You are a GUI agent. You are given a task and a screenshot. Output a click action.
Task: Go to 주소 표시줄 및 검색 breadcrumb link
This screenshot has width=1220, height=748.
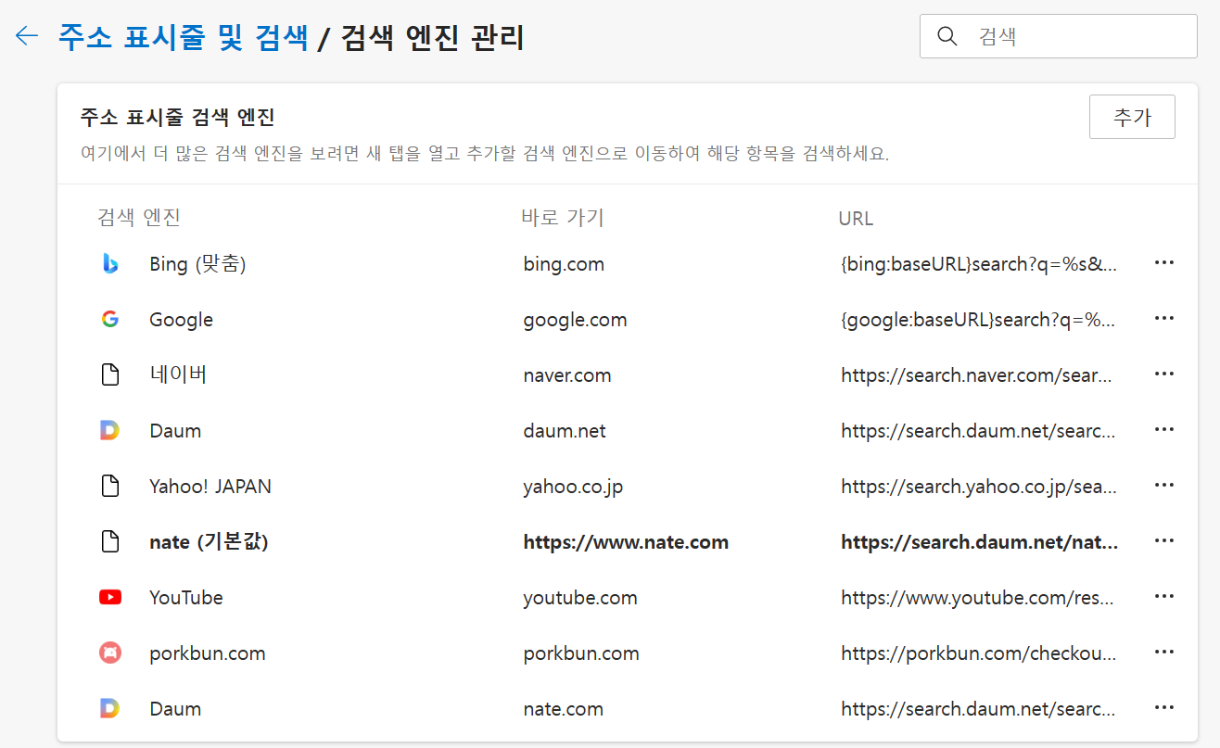[x=183, y=37]
